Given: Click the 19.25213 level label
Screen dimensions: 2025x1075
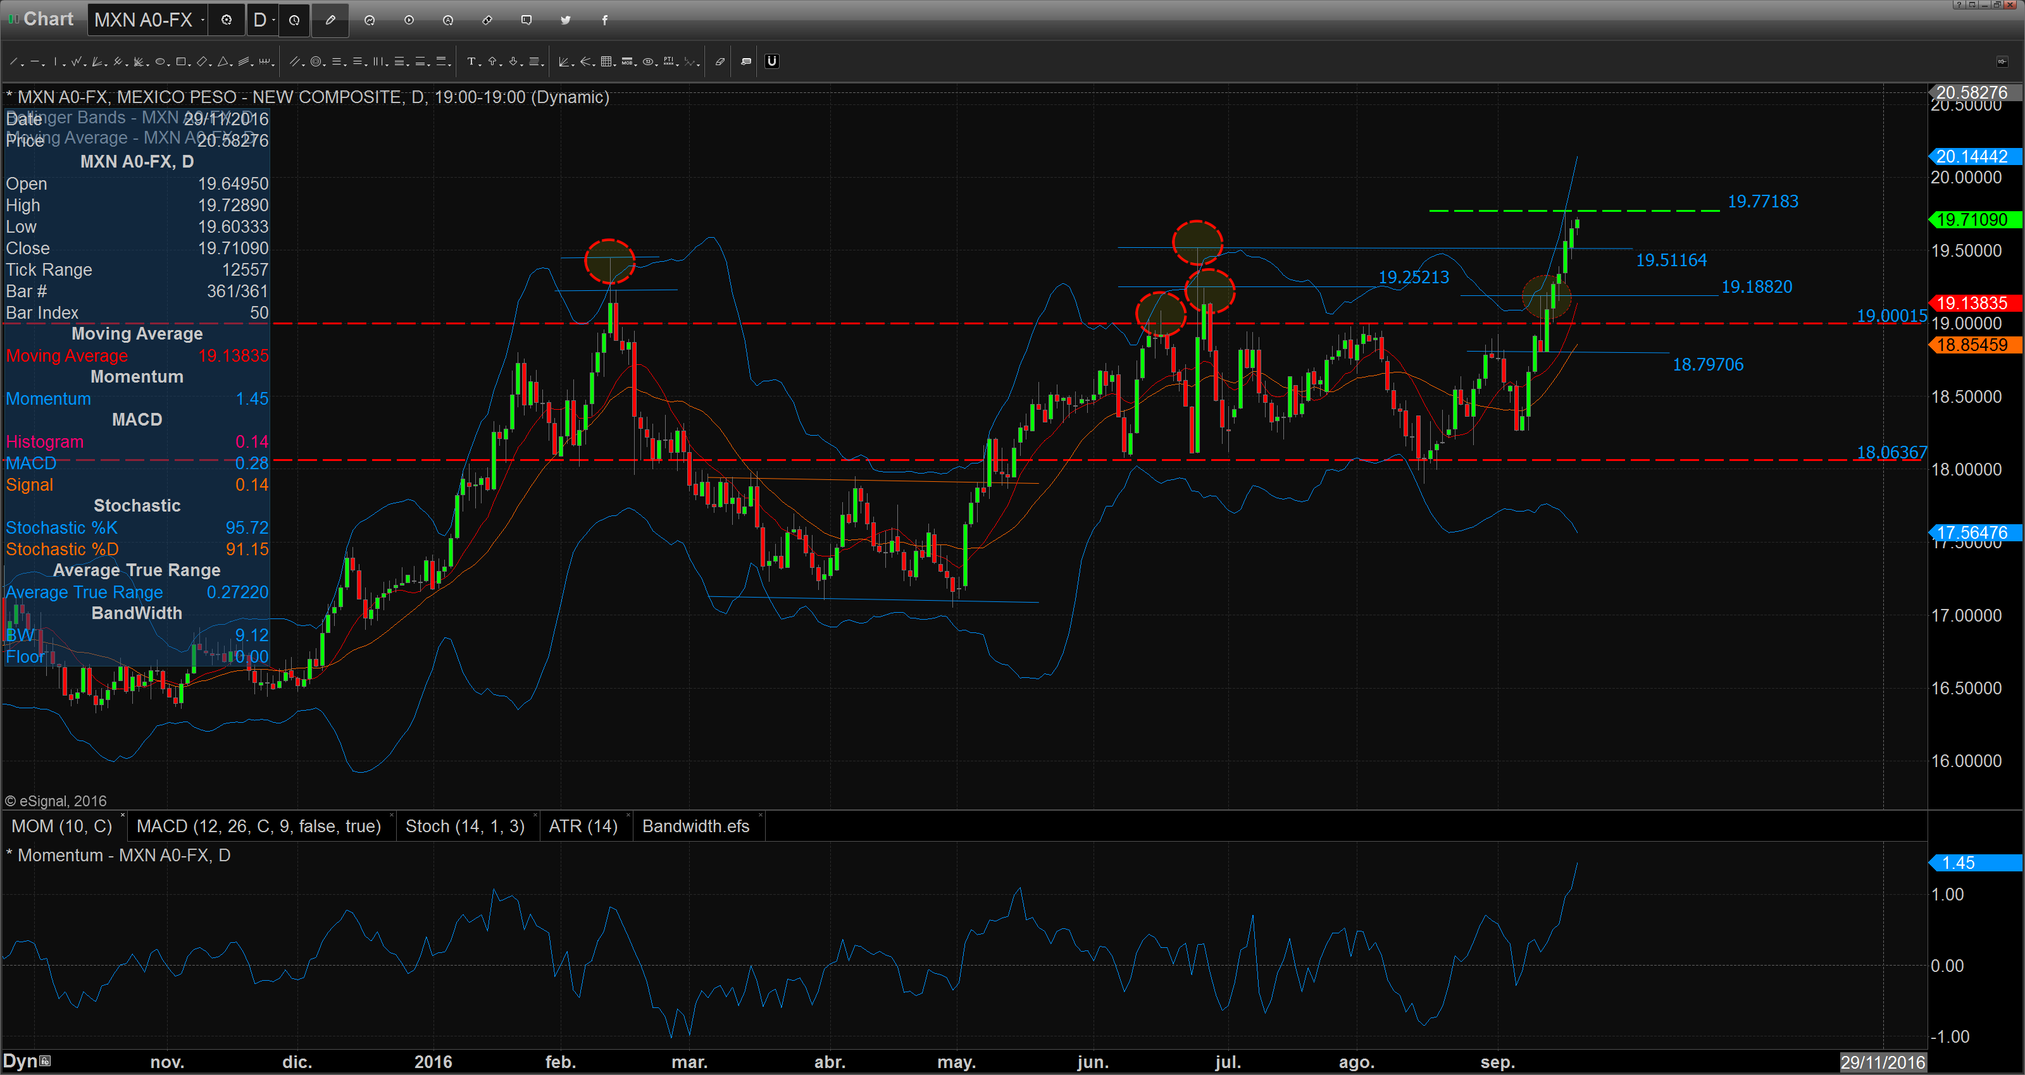Looking at the screenshot, I should (x=1414, y=278).
